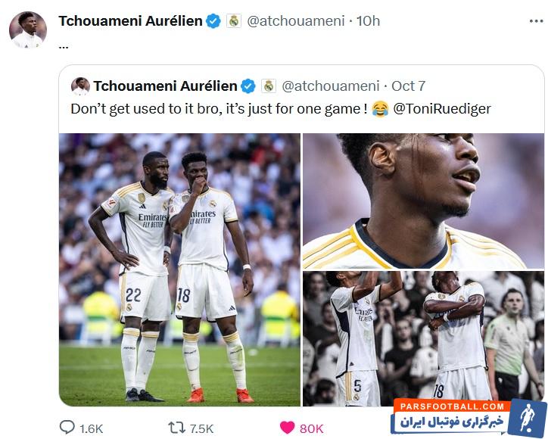Open @ToniRuediger mention link

[442, 109]
